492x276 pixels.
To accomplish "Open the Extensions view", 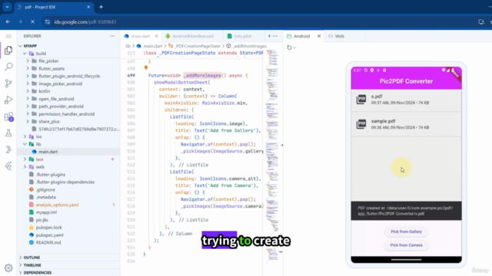I will pos(8,117).
